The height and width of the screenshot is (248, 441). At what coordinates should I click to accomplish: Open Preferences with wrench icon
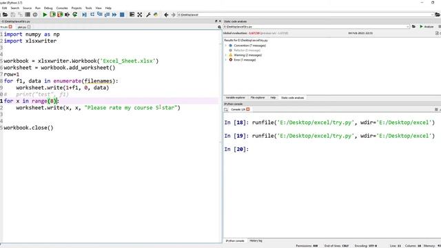point(148,14)
